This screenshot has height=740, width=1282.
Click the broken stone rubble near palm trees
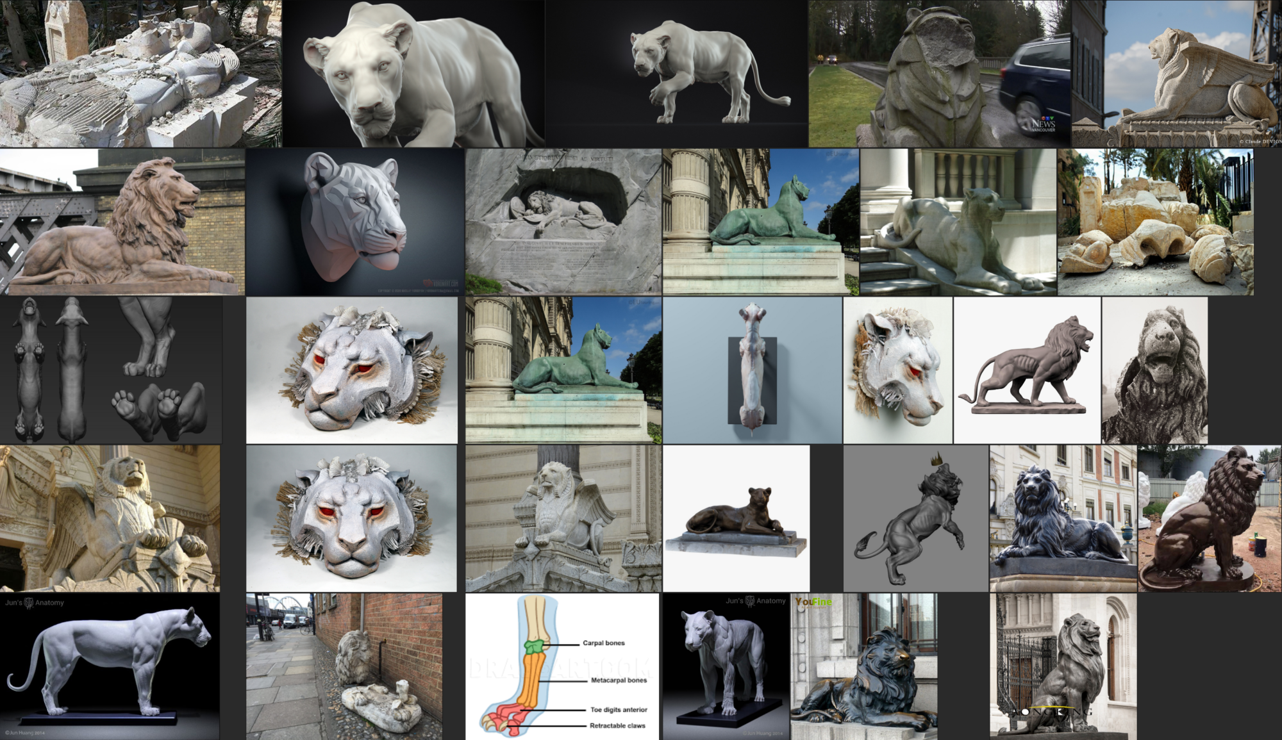1155,222
